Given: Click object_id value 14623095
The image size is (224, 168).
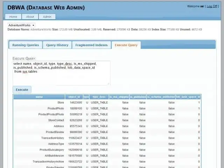Looking at the screenshot, I should coord(76,103).
